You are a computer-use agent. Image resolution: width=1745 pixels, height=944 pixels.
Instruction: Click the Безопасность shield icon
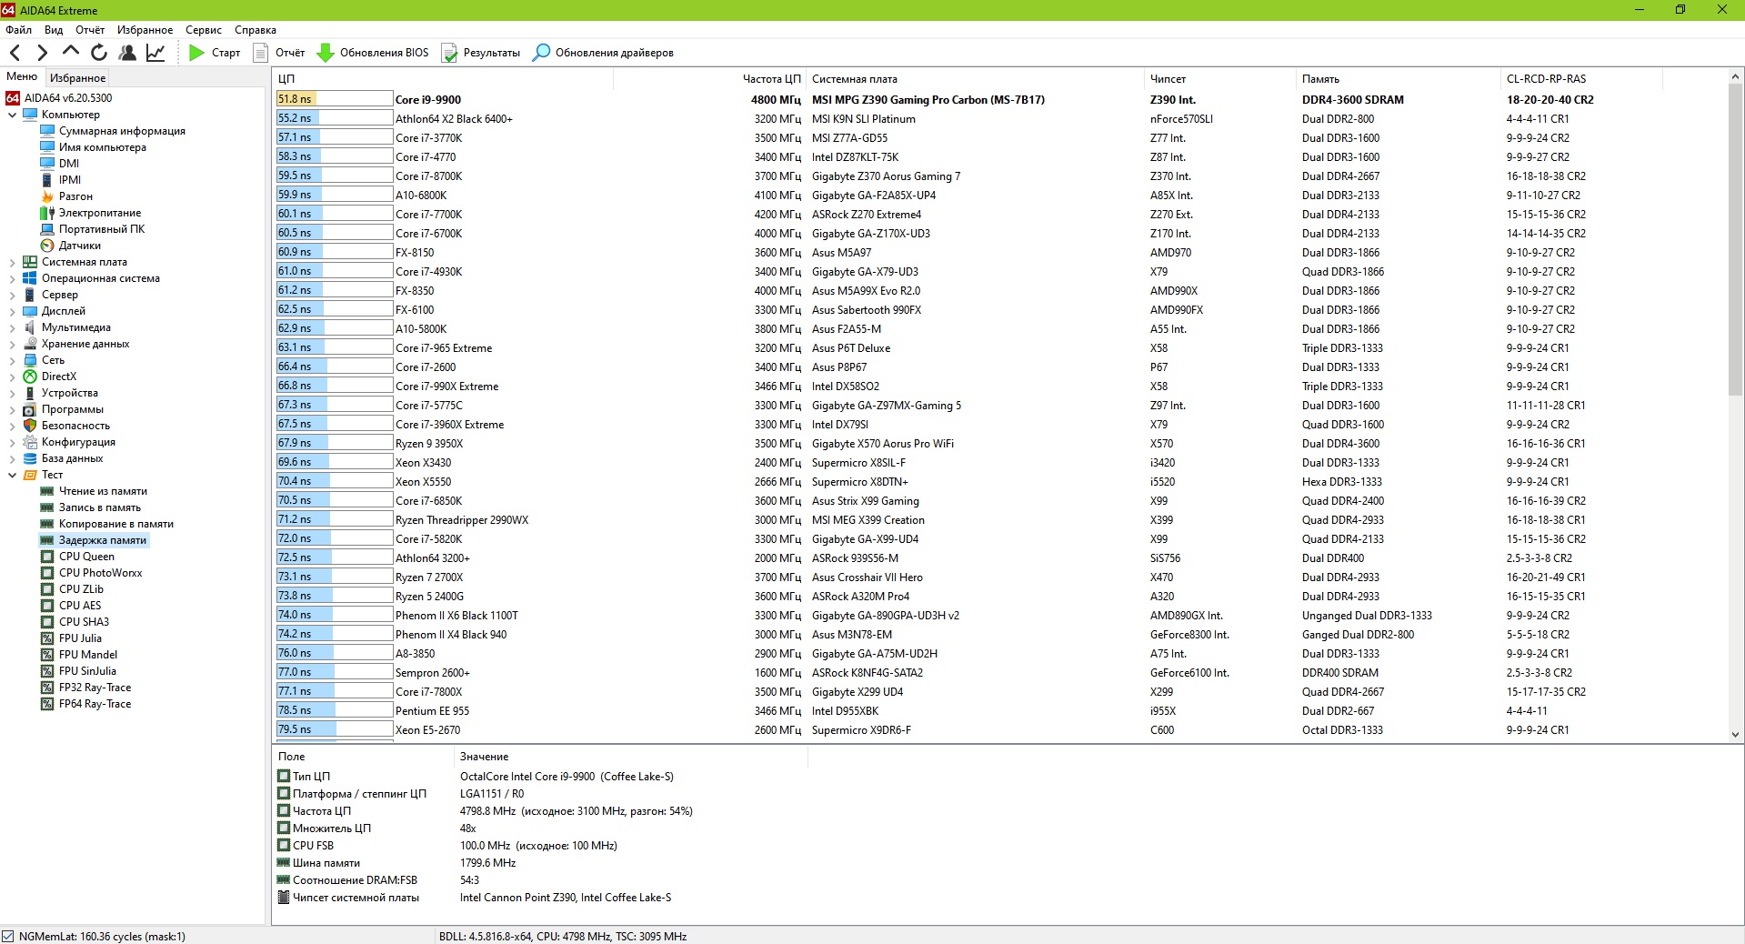[30, 426]
